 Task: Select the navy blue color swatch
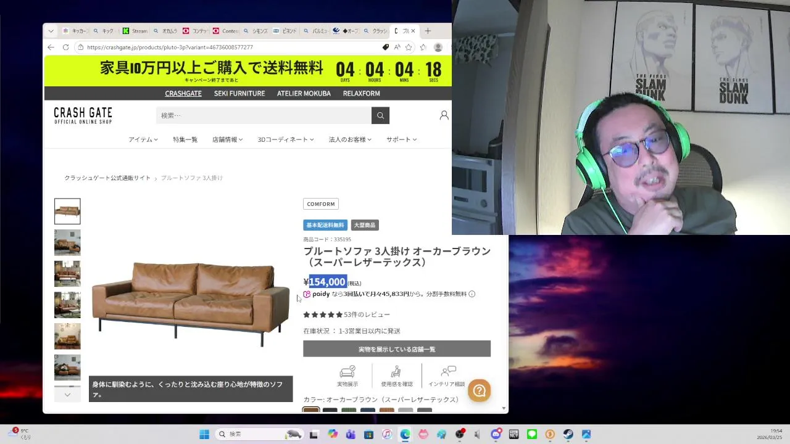[x=368, y=411]
